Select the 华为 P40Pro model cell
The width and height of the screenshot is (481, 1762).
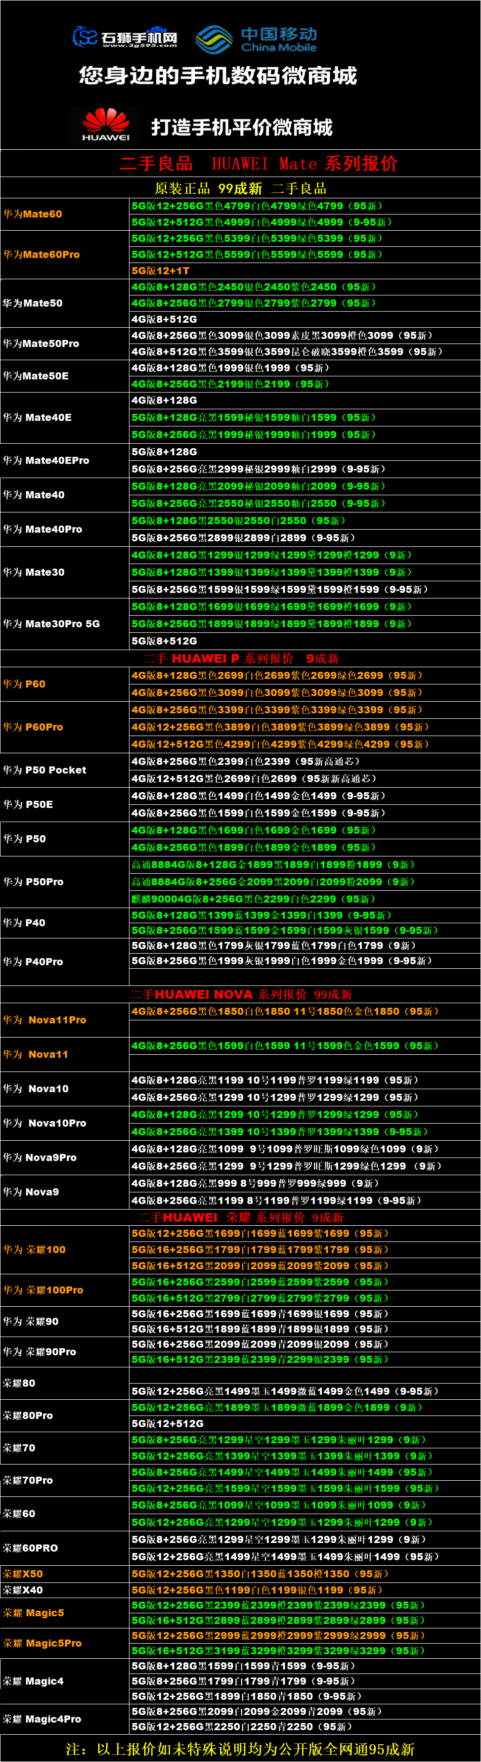click(65, 962)
